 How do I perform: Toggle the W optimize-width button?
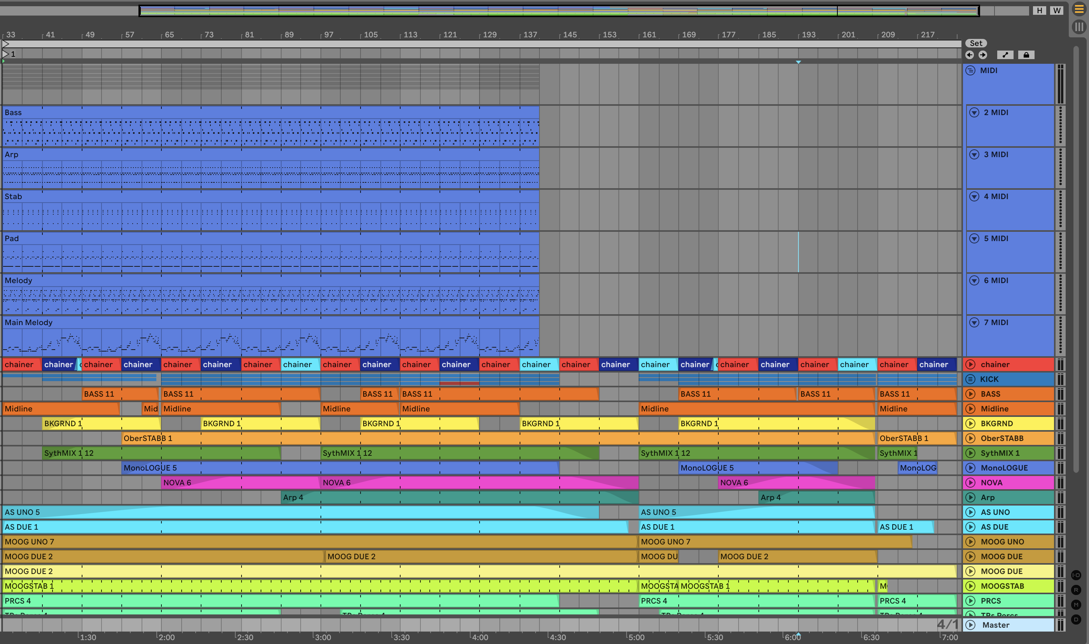pos(1056,10)
